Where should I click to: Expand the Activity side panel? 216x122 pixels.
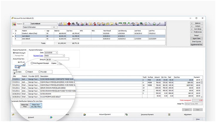(x=197, y=26)
